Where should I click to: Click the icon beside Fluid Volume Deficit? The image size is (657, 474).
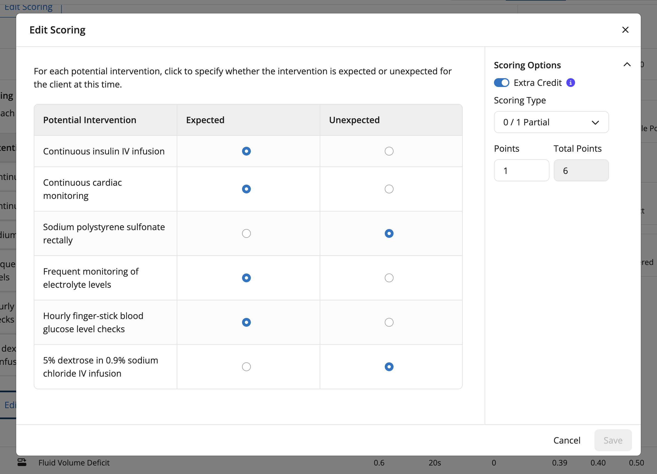23,462
